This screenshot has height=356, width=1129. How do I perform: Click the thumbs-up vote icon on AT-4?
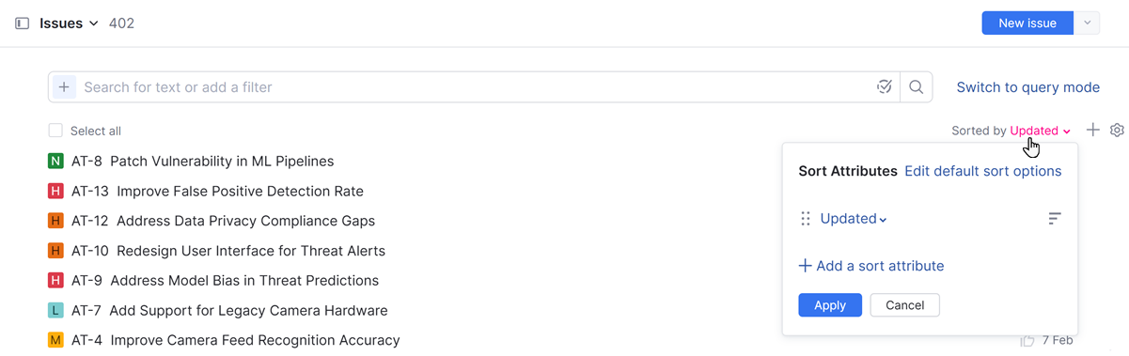(1027, 340)
